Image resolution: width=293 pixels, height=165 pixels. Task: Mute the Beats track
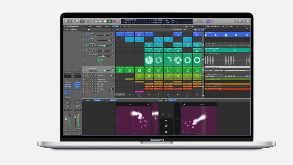pos(90,35)
